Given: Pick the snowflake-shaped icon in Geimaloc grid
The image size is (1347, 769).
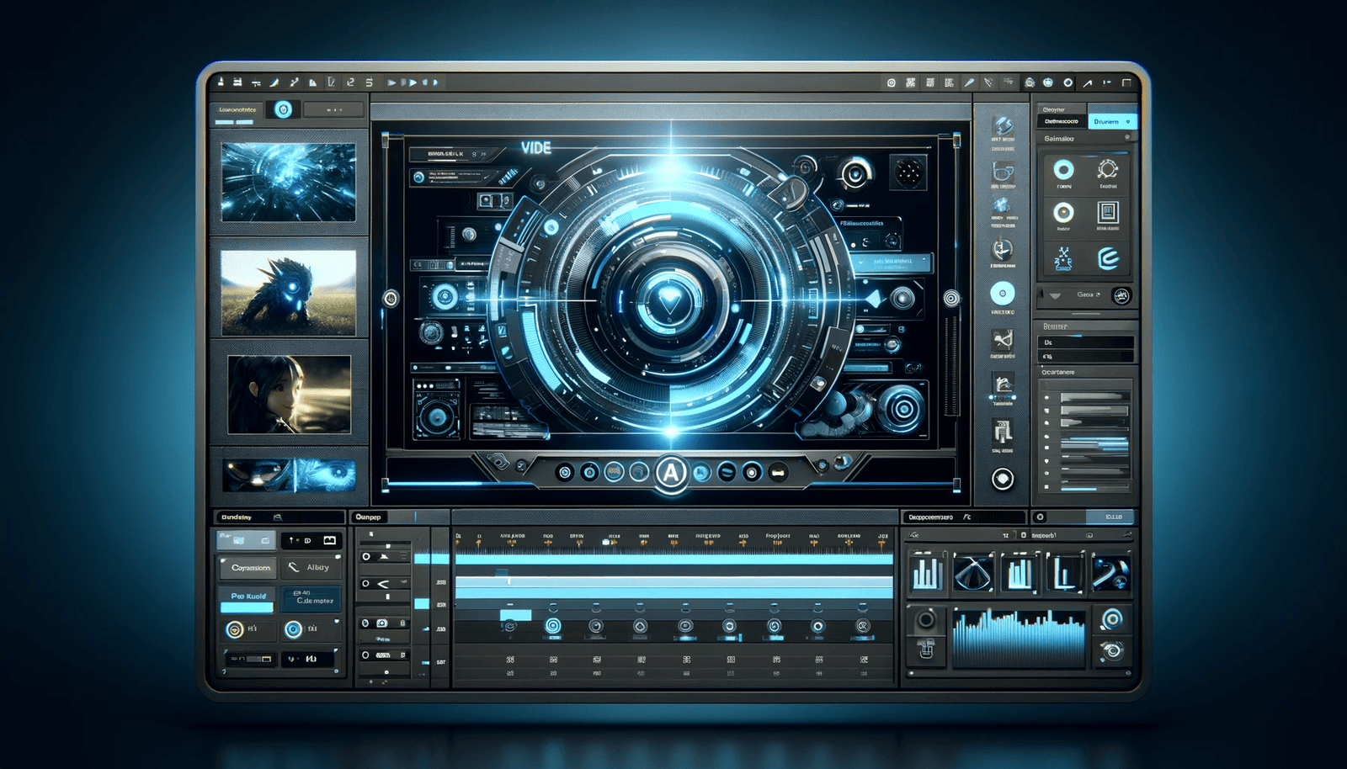Looking at the screenshot, I should point(1063,258).
